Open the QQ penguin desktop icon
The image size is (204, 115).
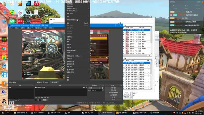pos(4,102)
